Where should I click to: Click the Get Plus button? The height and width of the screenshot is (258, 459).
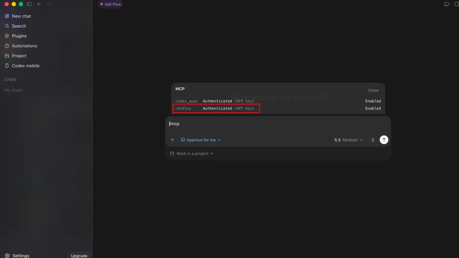point(110,4)
